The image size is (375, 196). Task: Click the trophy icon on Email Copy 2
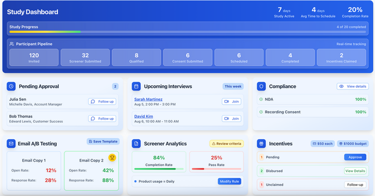112,158
